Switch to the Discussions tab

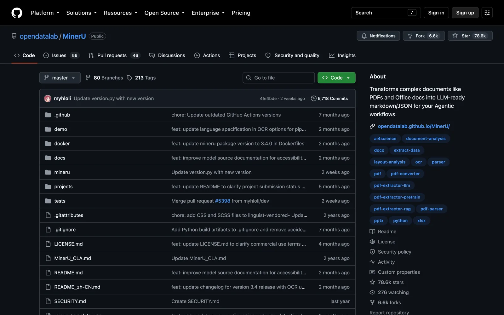coord(167,55)
